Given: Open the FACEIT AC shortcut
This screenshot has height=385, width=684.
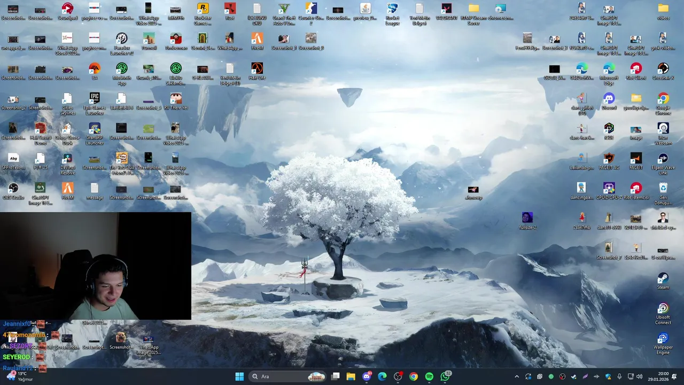Looking at the screenshot, I should pyautogui.click(x=609, y=161).
